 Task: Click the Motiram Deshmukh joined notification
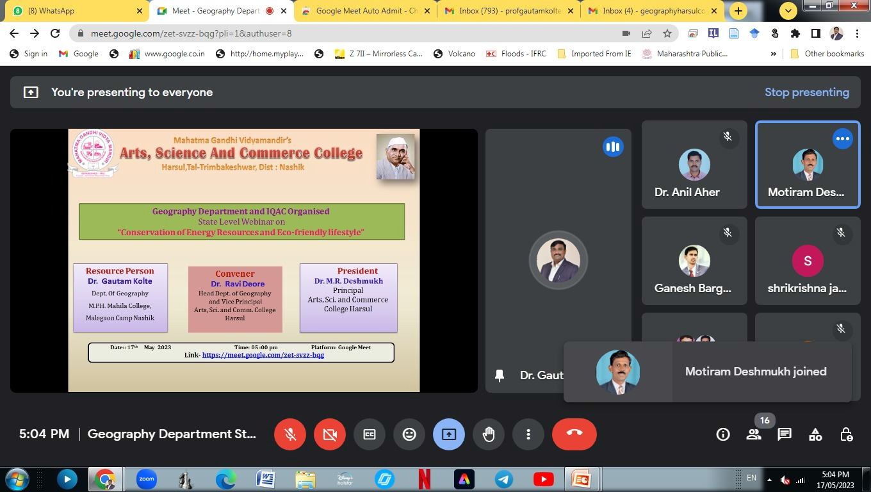click(x=708, y=372)
